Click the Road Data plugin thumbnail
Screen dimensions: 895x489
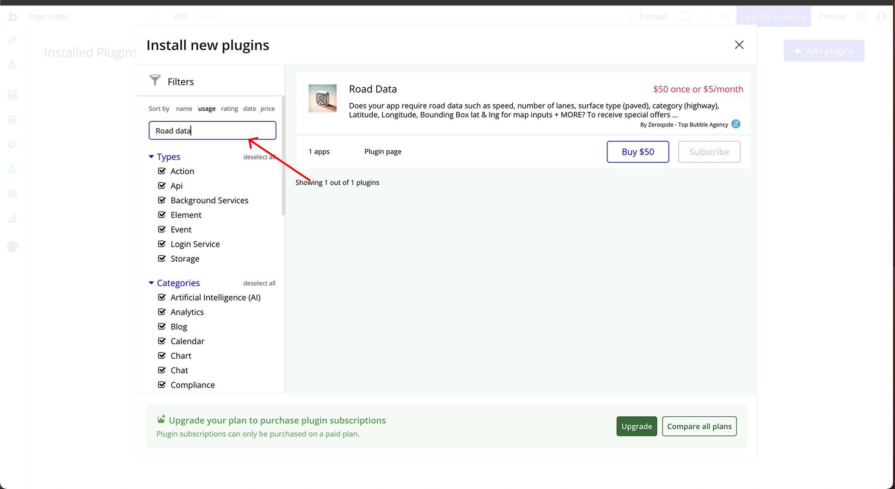[x=323, y=99]
